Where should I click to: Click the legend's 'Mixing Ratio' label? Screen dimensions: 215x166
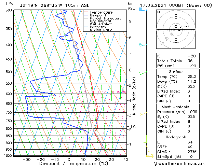pyautogui.click(x=101, y=30)
